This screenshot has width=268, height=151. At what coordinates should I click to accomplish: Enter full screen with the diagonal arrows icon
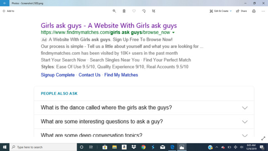263,138
